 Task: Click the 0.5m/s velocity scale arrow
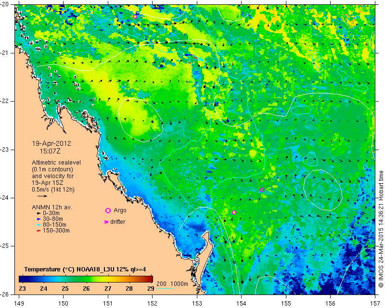pos(42,196)
